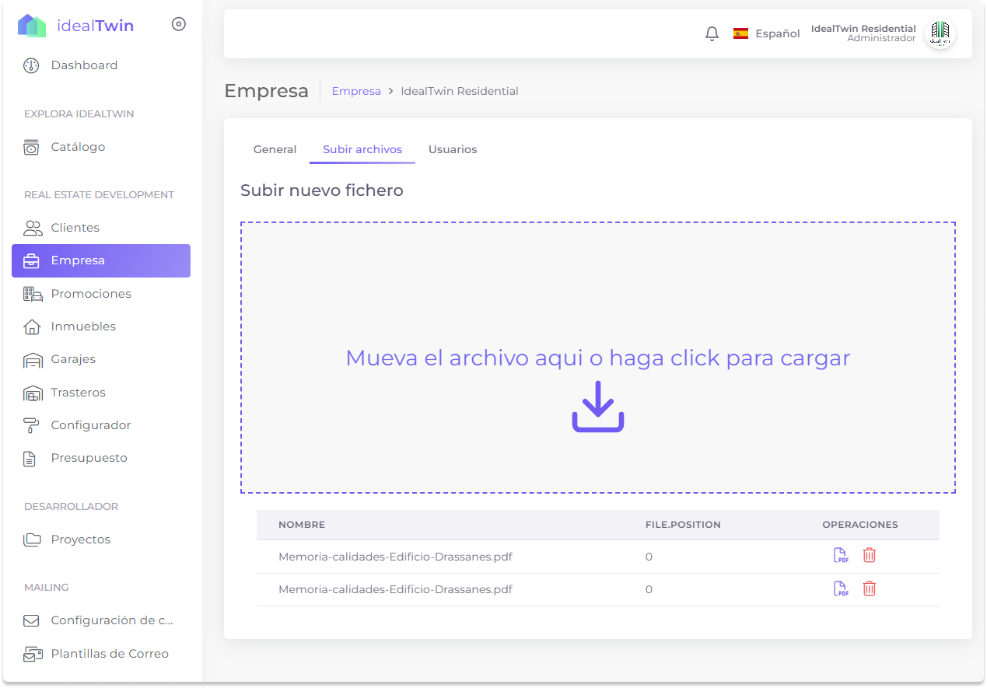The image size is (987, 688).
Task: Open the Garajes icon in sidebar
Action: [32, 358]
